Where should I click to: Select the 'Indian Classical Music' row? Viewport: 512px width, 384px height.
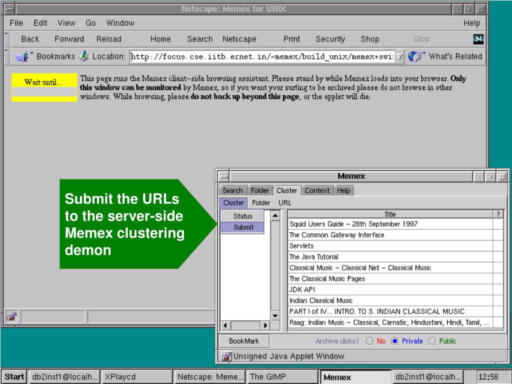coord(390,300)
